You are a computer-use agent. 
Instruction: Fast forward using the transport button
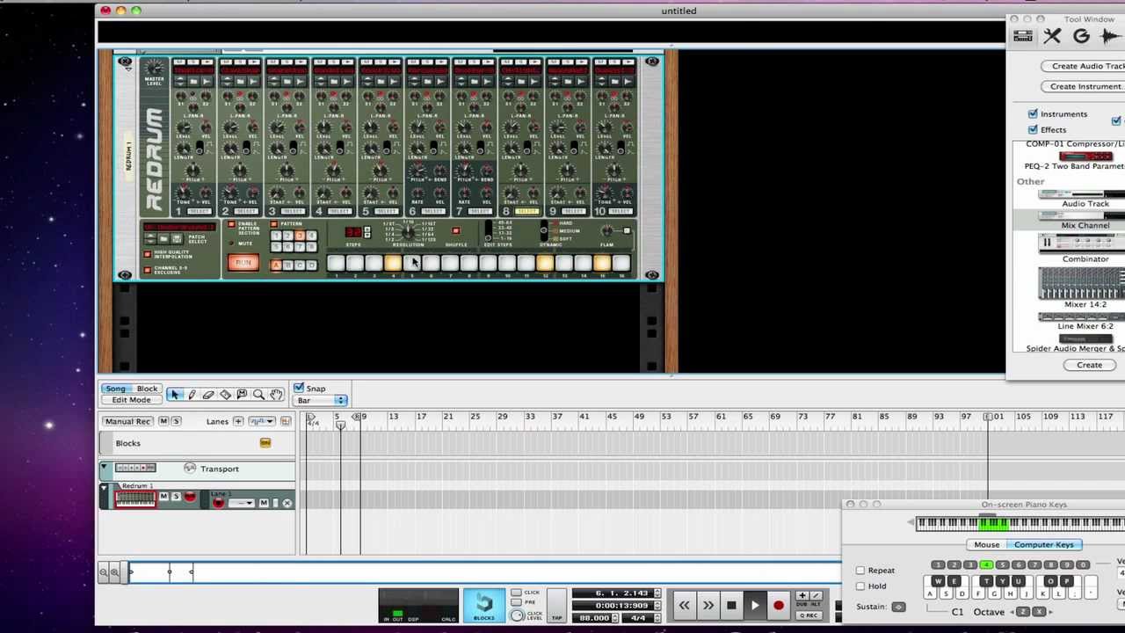pos(708,605)
